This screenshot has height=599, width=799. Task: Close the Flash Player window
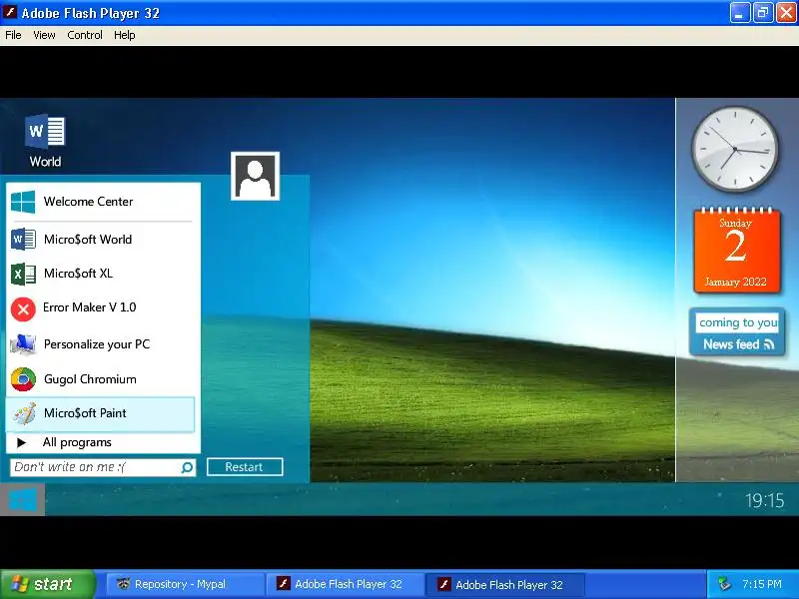pos(786,13)
